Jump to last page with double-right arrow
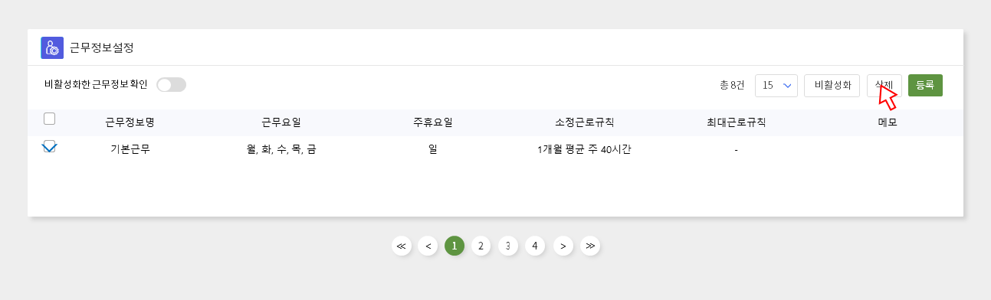The width and height of the screenshot is (991, 300). point(590,246)
